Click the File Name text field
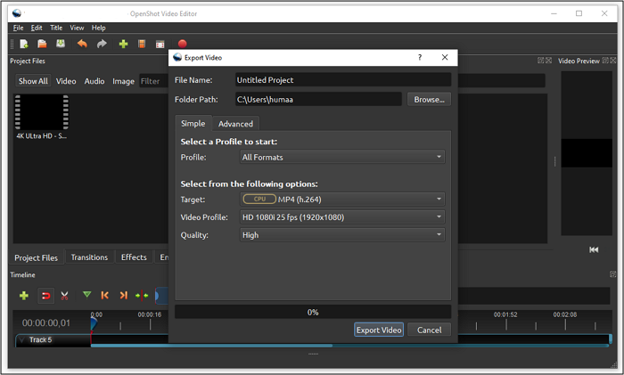This screenshot has height=375, width=624. (x=342, y=80)
